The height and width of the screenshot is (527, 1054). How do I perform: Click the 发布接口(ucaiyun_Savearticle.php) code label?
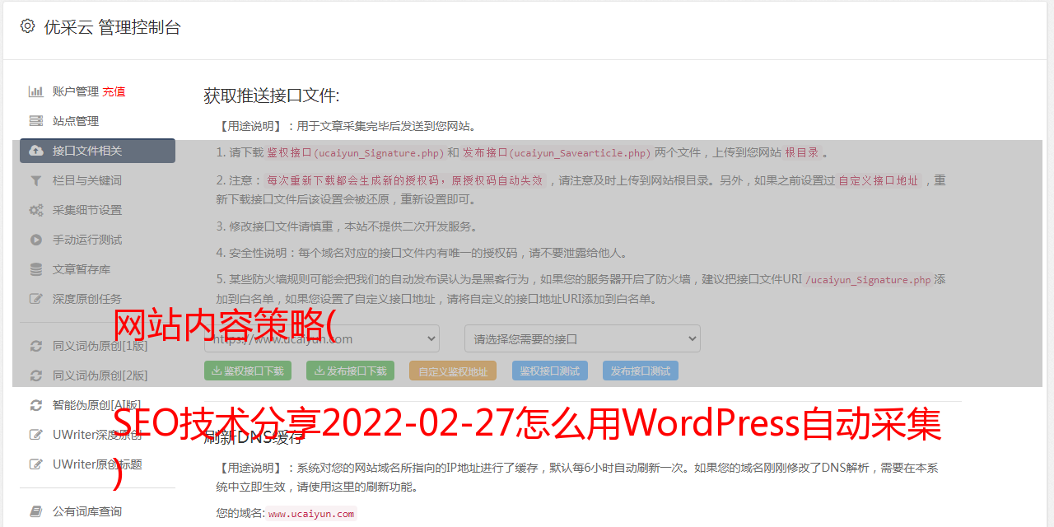tap(557, 152)
